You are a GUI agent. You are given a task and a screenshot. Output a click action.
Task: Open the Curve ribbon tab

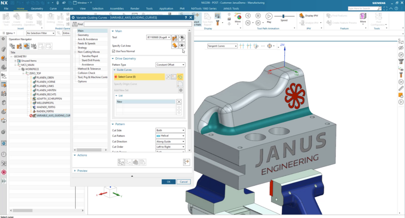tap(53, 9)
